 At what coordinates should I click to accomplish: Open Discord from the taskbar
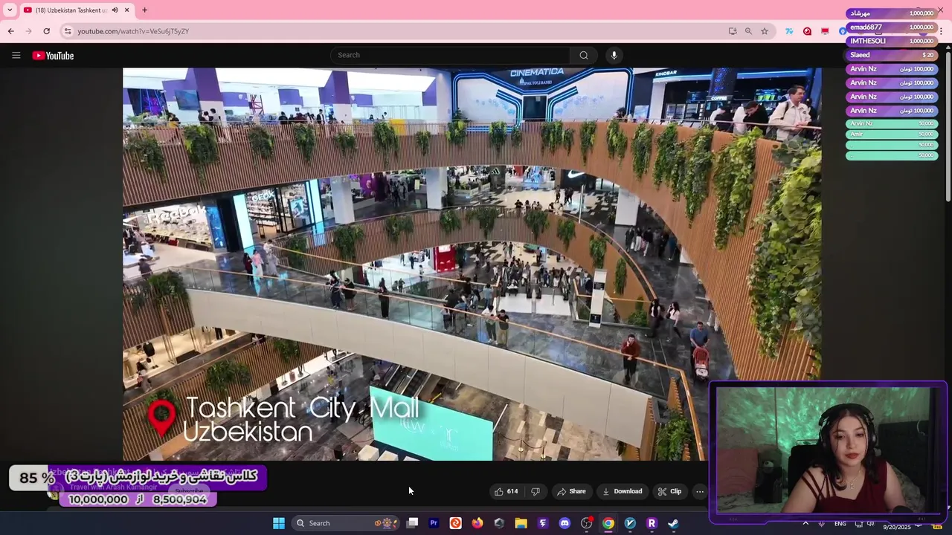565,523
